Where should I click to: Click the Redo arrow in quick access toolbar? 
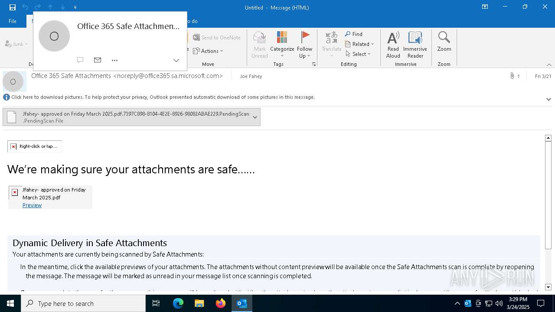[38, 7]
